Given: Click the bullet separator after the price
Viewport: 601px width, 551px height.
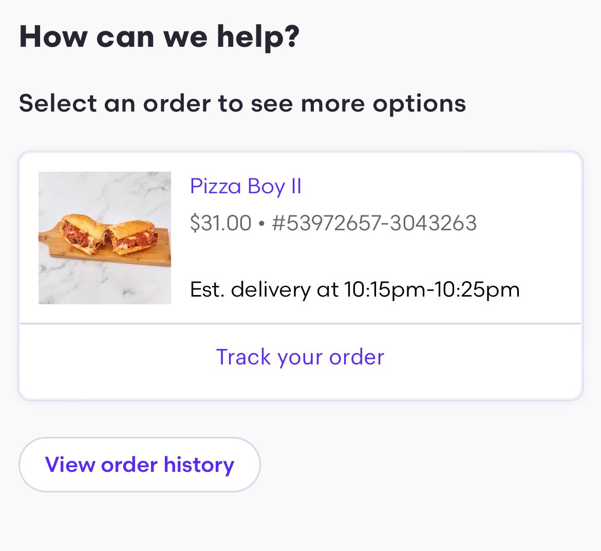Looking at the screenshot, I should point(261,224).
